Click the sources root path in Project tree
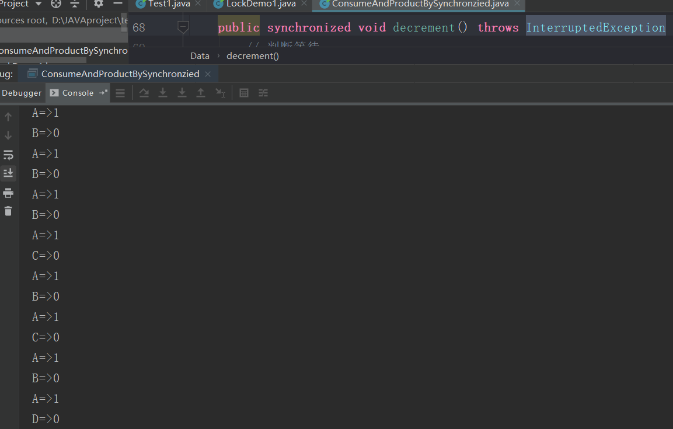The width and height of the screenshot is (673, 429). 64,20
